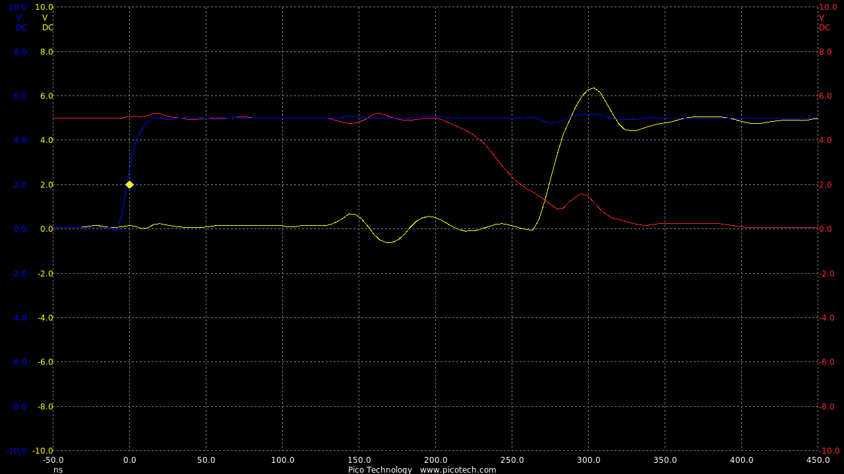The image size is (844, 474).
Task: Click the 200.0 time axis label
Action: click(435, 460)
